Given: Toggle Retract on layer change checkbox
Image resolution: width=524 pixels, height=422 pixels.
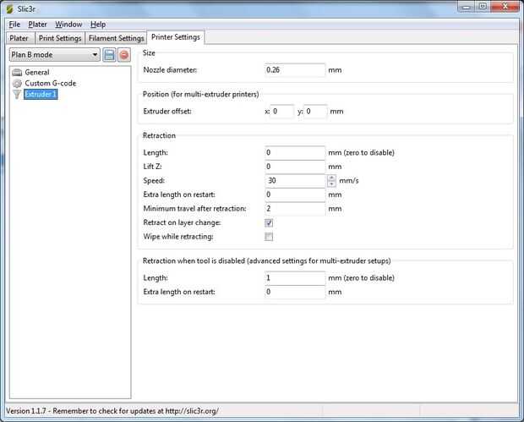Looking at the screenshot, I should point(269,223).
